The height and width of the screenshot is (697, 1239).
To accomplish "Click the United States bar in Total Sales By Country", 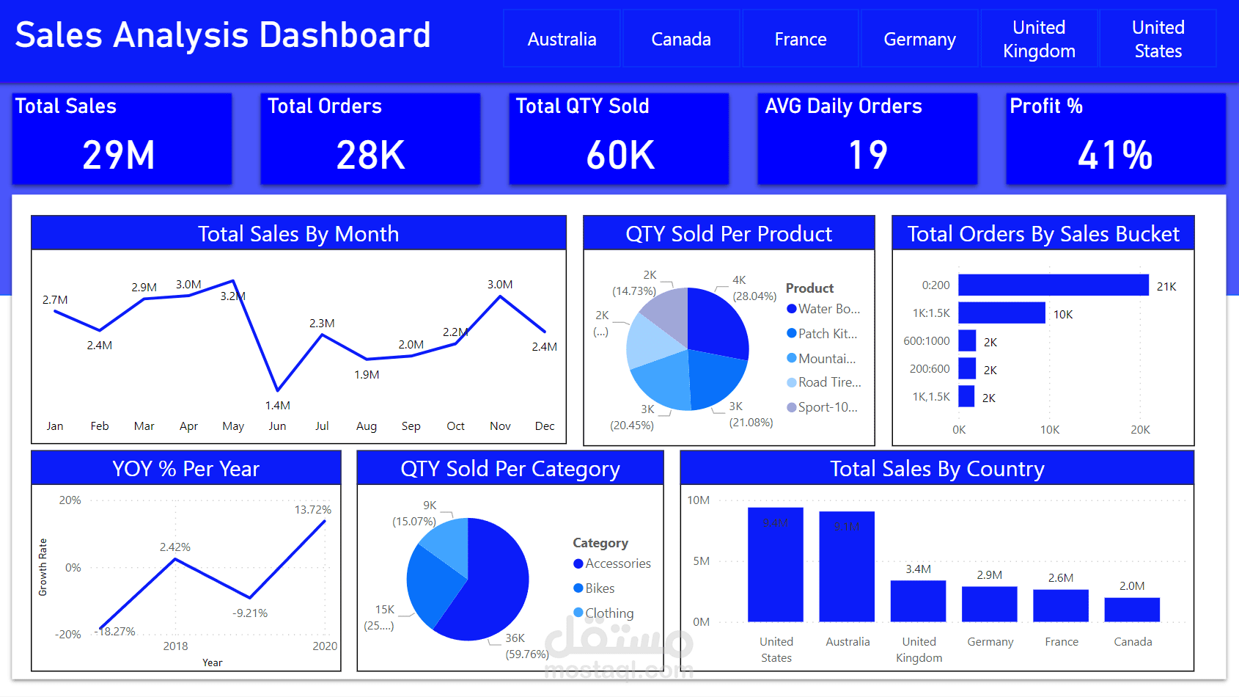I will click(776, 565).
